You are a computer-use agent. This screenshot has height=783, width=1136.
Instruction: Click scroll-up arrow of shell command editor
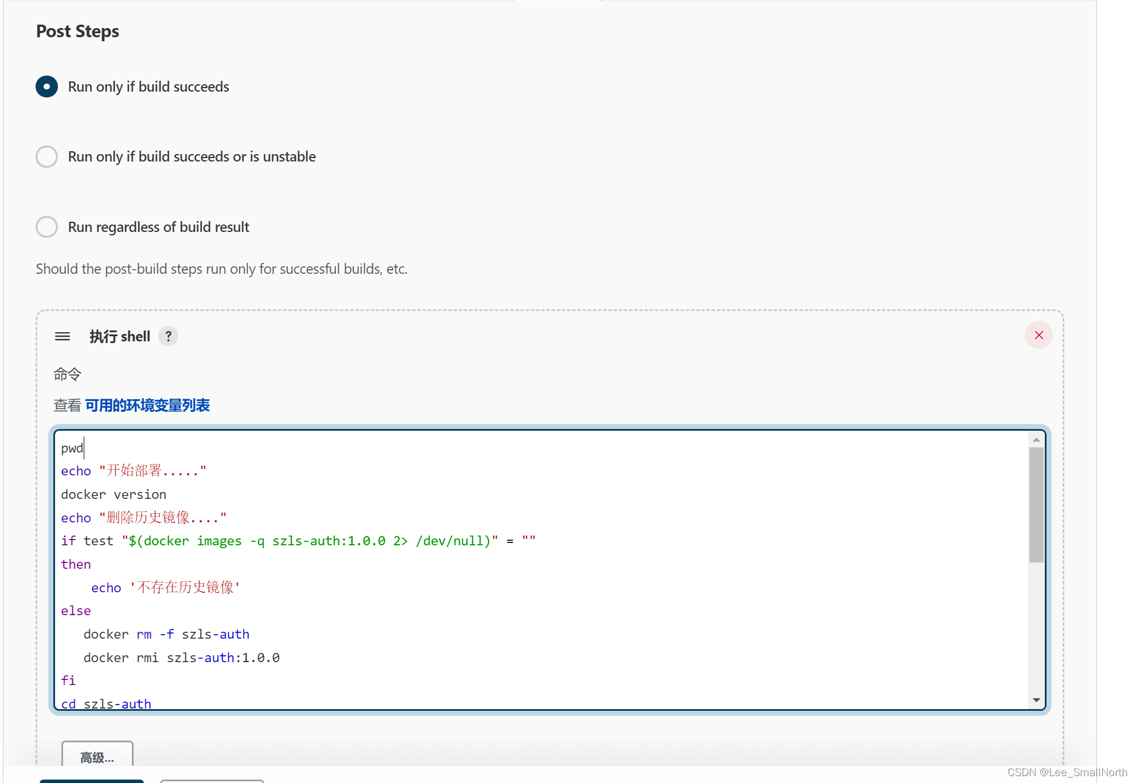tap(1036, 440)
